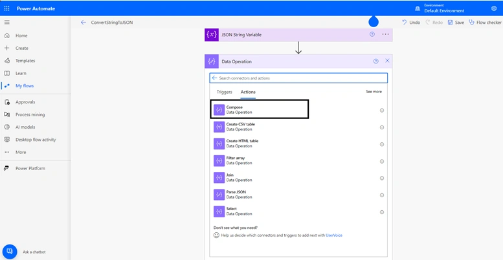This screenshot has height=260, width=503.
Task: Open Desktop flow activity in the sidebar
Action: point(36,140)
